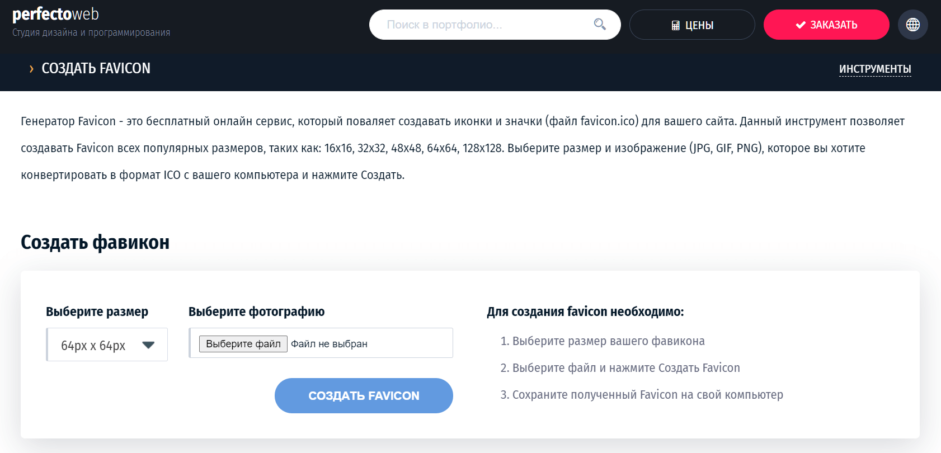Open the ИНСТРУМЕНТЫ menu
Viewport: 941px width, 453px height.
coord(875,69)
